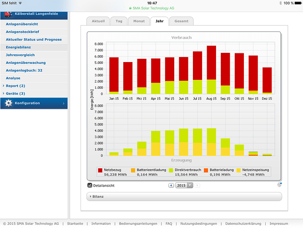Click the Kälberstall Langenfelde plant icon
The height and width of the screenshot is (228, 303).
(8, 14)
